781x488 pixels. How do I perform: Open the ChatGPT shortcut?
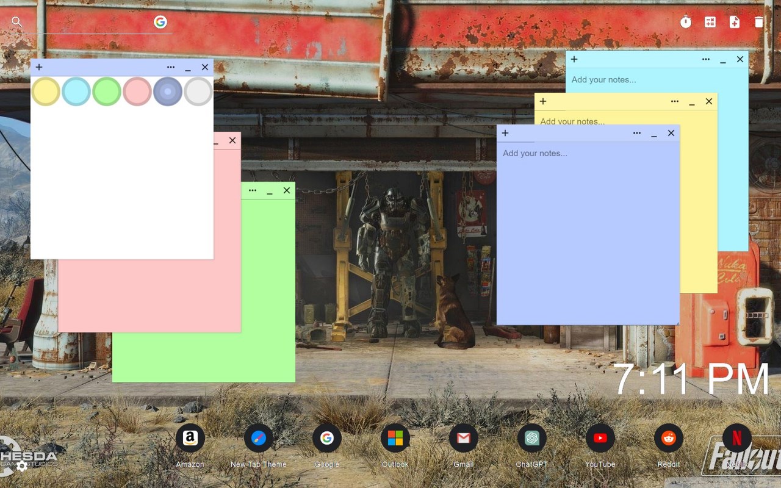pos(532,438)
